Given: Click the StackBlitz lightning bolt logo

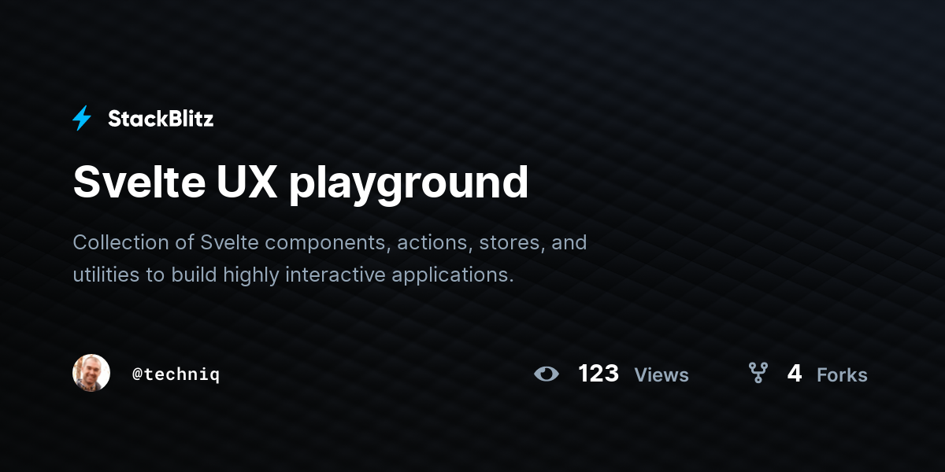Looking at the screenshot, I should 82,119.
